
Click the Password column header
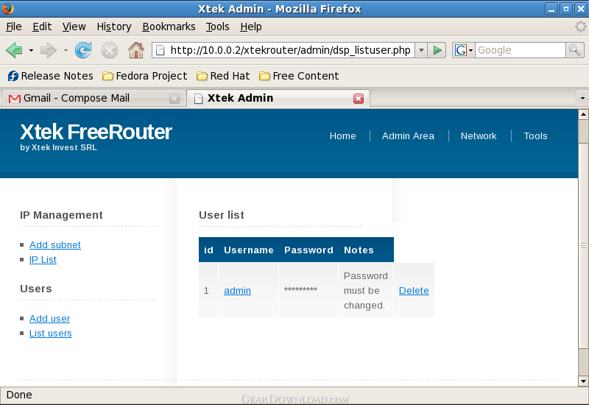pos(308,250)
